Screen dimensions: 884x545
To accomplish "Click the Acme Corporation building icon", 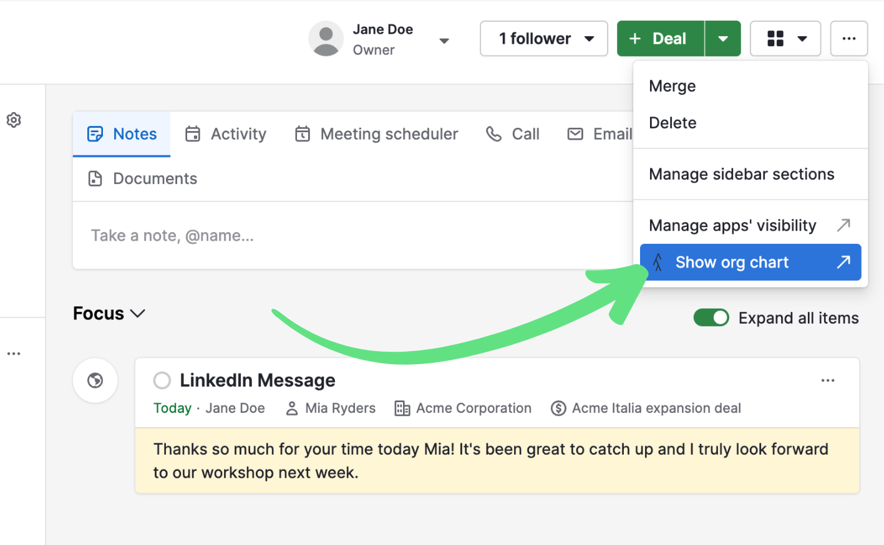I will (x=402, y=408).
